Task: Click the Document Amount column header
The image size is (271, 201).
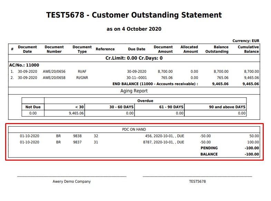Action: pyautogui.click(x=163, y=49)
